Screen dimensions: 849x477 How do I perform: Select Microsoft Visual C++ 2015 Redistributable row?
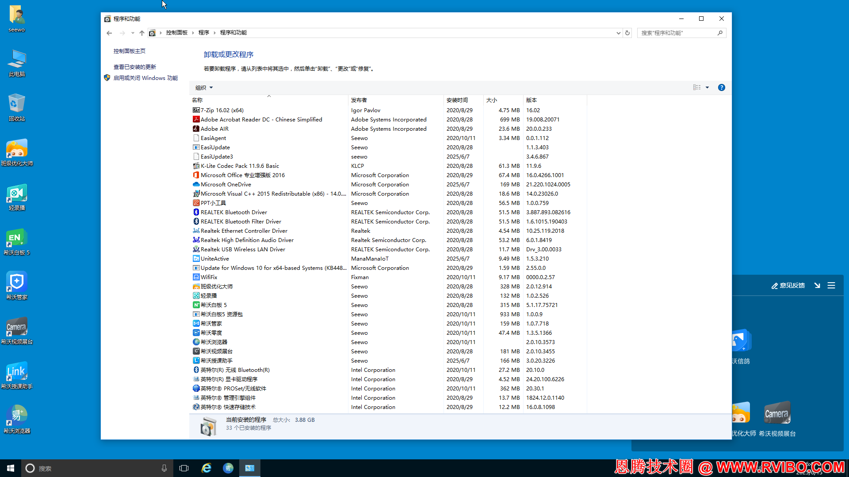coord(389,194)
